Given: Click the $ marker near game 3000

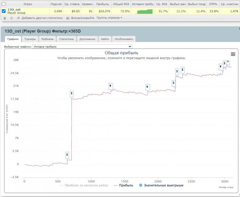Looking at the screenshot, I should [x=225, y=63].
